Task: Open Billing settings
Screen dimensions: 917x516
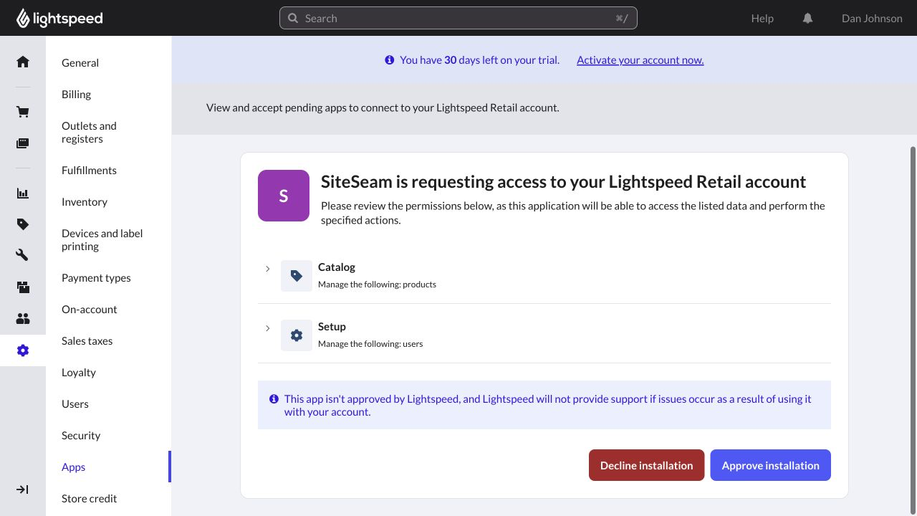Action: click(76, 95)
